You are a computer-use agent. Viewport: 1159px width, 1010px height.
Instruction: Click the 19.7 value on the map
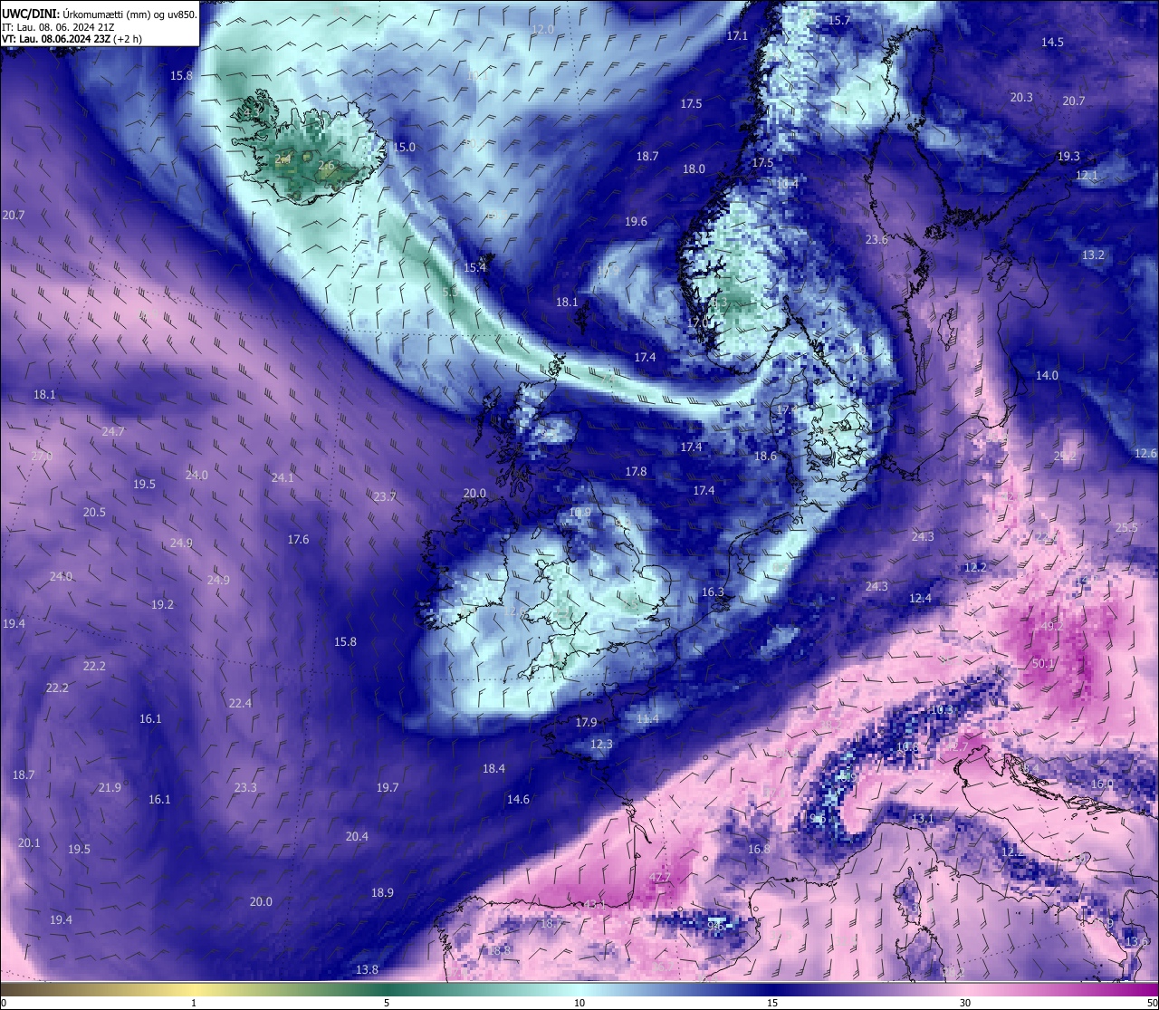pyautogui.click(x=388, y=787)
